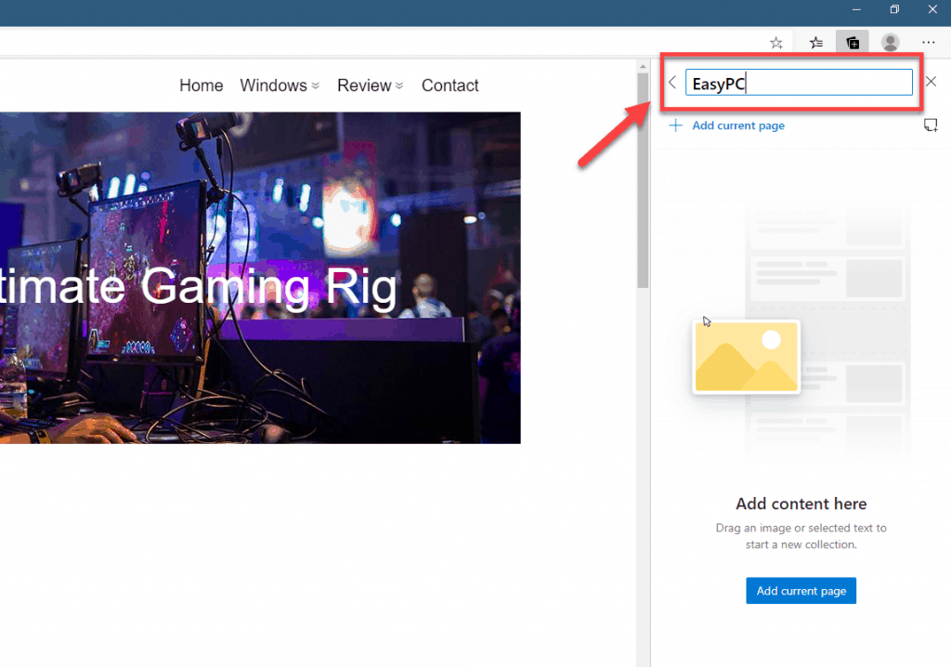Expand the Review menu chevron
This screenshot has height=667, width=951.
399,85
